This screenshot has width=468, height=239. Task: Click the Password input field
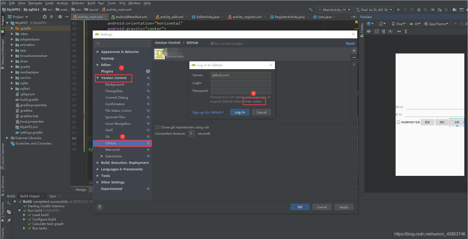click(241, 91)
